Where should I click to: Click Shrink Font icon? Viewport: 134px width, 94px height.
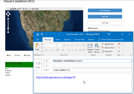point(68,45)
